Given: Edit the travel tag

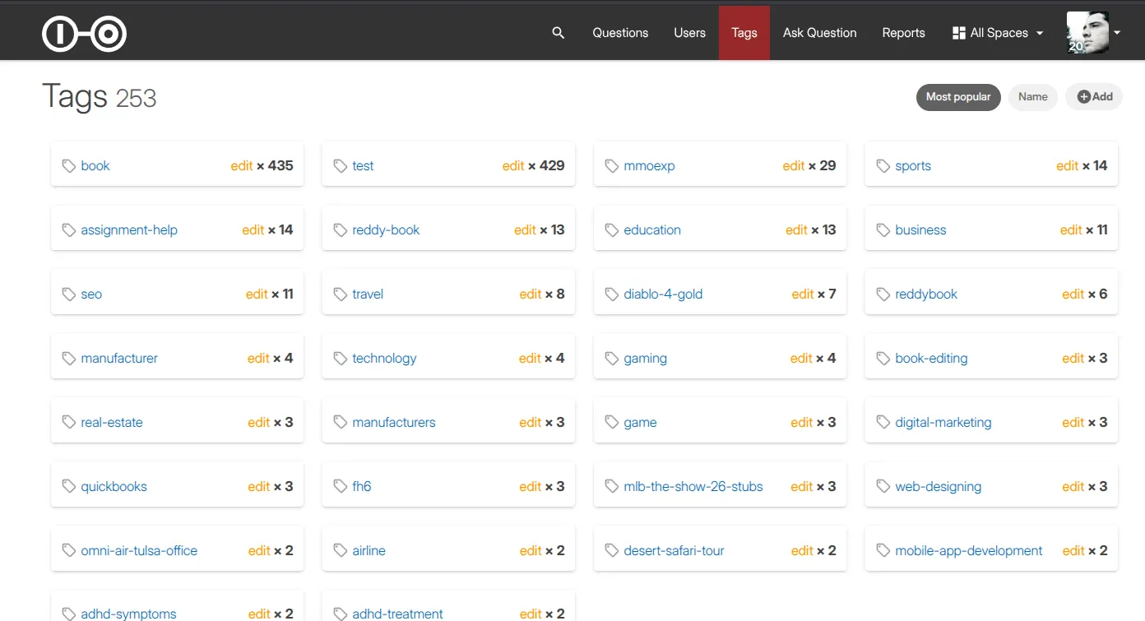Looking at the screenshot, I should coord(531,294).
